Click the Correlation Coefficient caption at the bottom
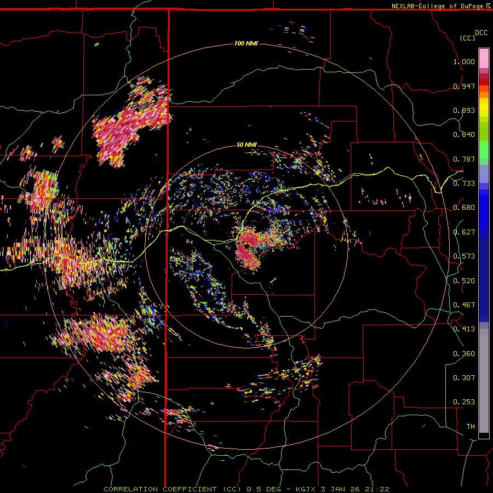 [x=246, y=489]
